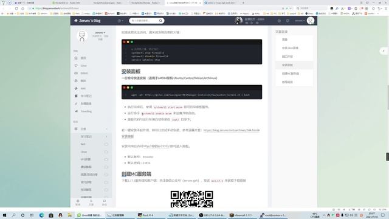Viewport: 389px width, 219px height.
Task: Open File Explorer from taskbar
Action: tap(70, 215)
